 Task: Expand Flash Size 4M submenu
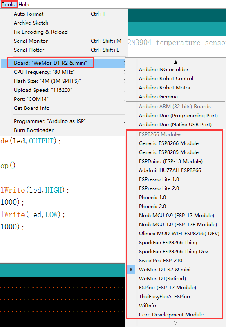pos(64,81)
